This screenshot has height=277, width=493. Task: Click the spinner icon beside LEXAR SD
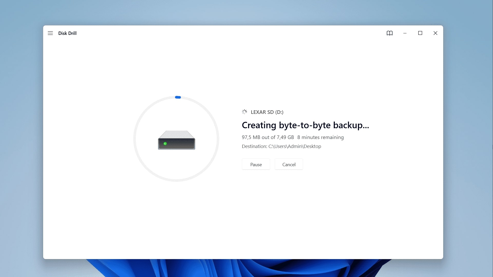[x=244, y=112]
